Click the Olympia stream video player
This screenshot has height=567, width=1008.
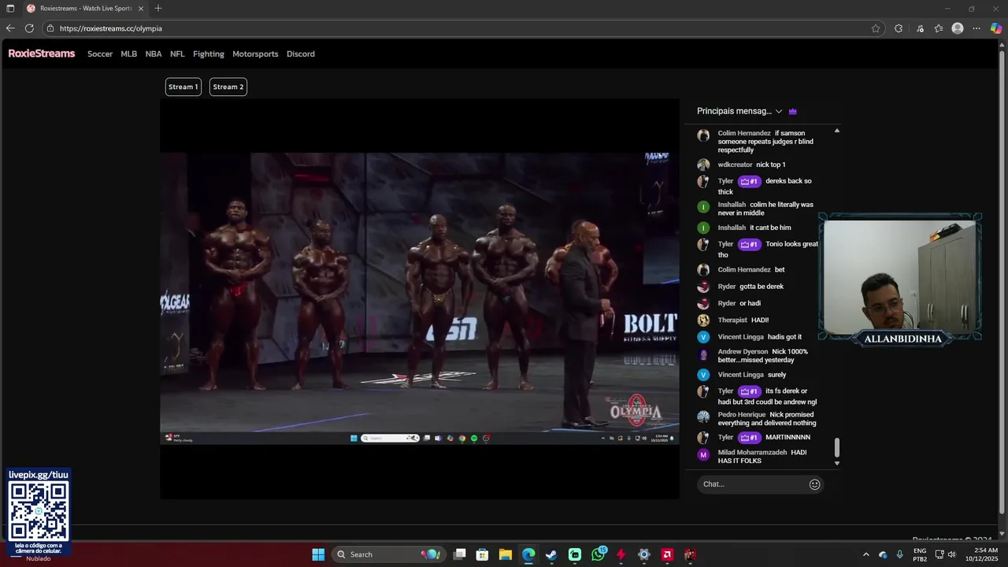tap(420, 298)
